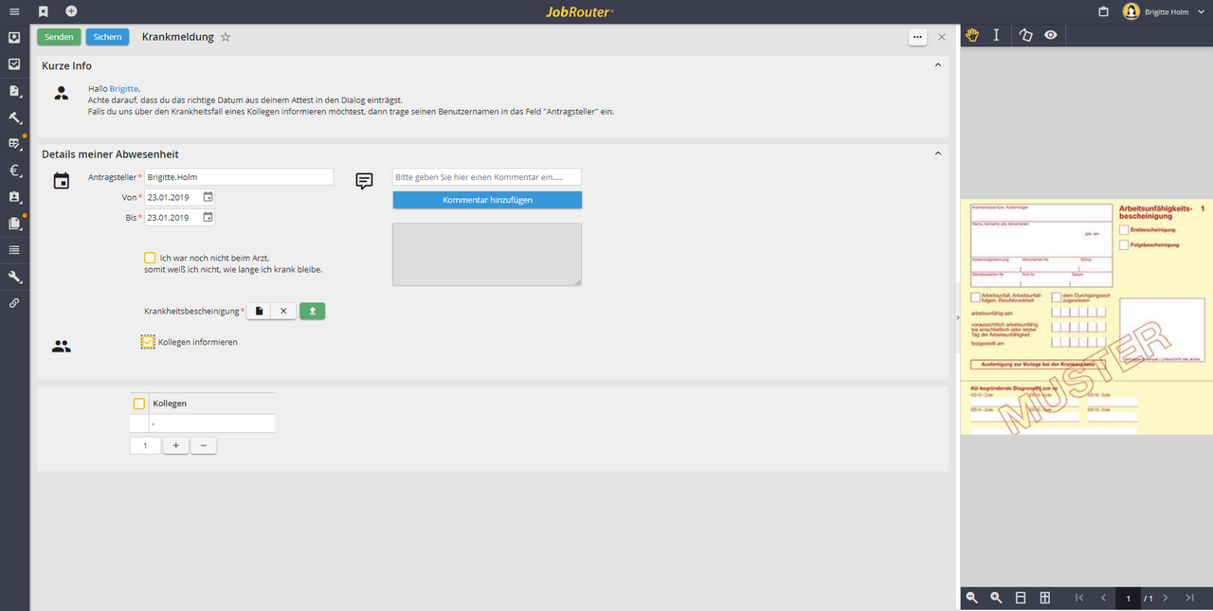The height and width of the screenshot is (611, 1213).
Task: Focus the Antragsteller input field
Action: (239, 177)
